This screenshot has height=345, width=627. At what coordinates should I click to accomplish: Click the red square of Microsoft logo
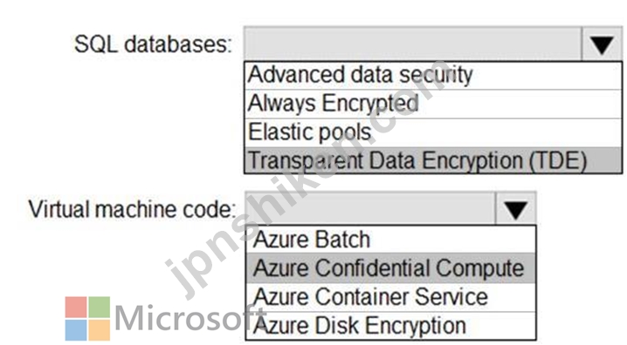76,308
